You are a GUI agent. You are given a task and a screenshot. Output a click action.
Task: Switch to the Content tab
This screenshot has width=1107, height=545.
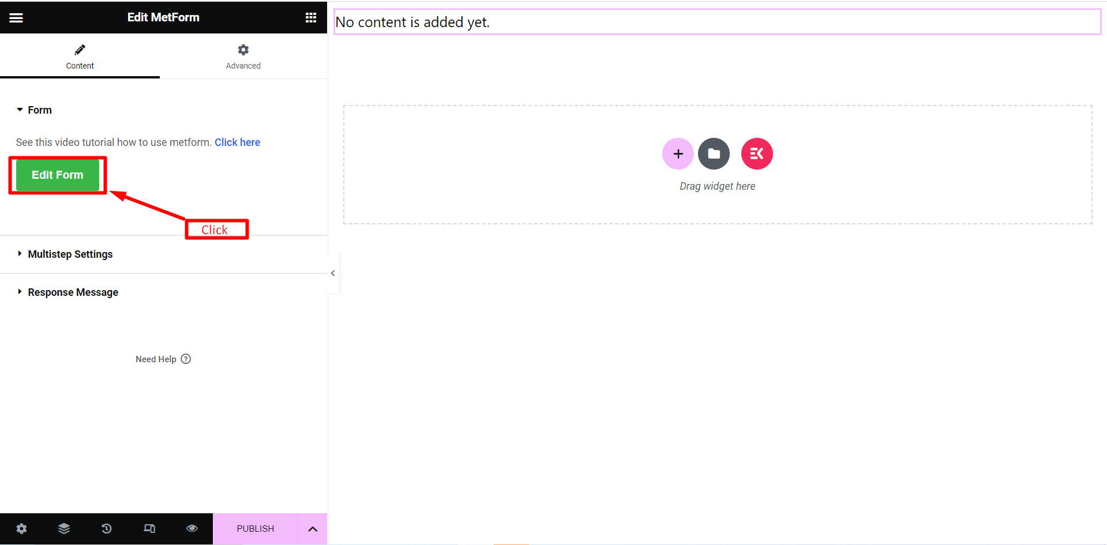(x=80, y=57)
